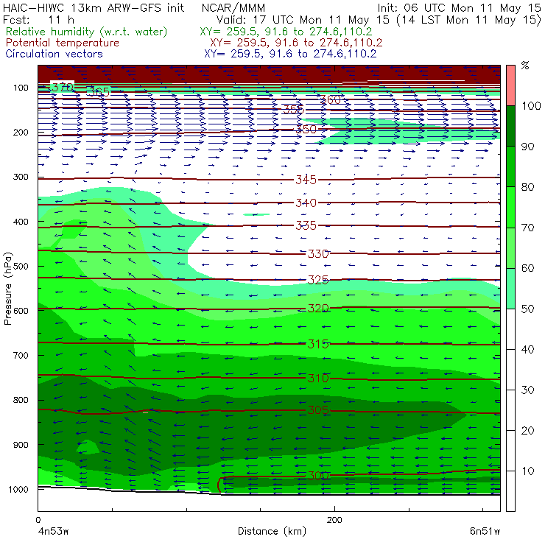Click the 325 contour label
The image size is (545, 545).
click(318, 279)
